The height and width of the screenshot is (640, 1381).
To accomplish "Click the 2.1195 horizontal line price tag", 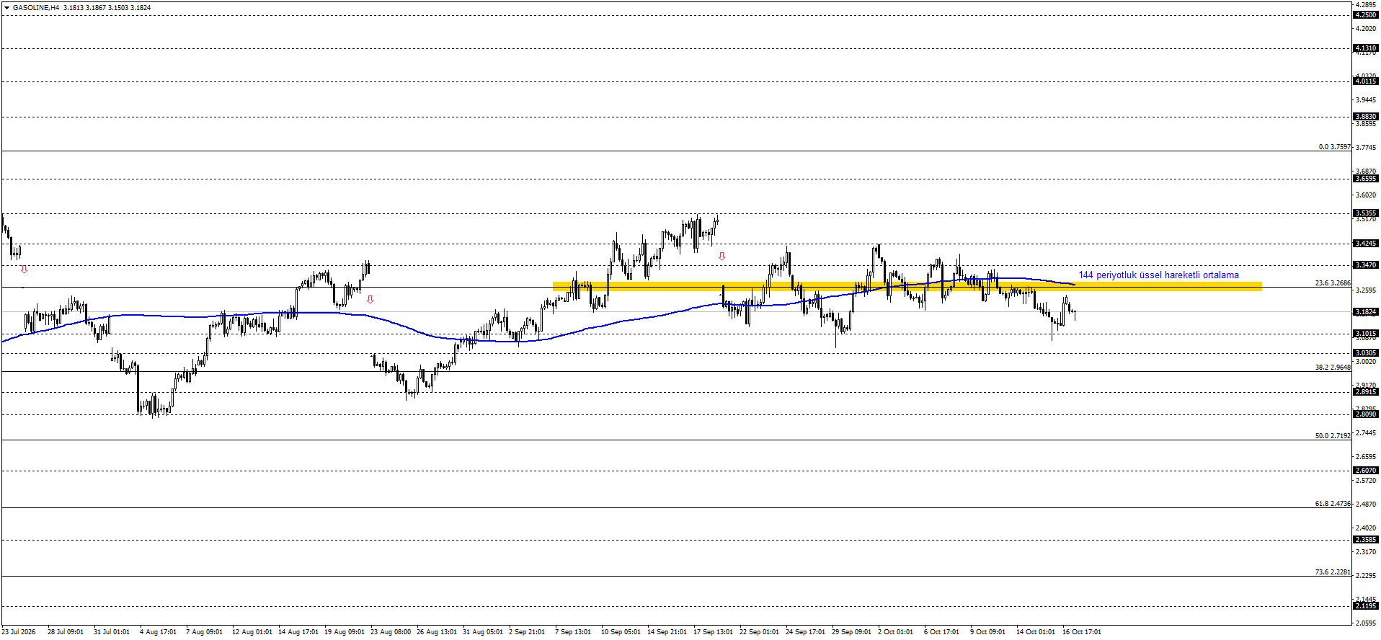I will (1366, 605).
